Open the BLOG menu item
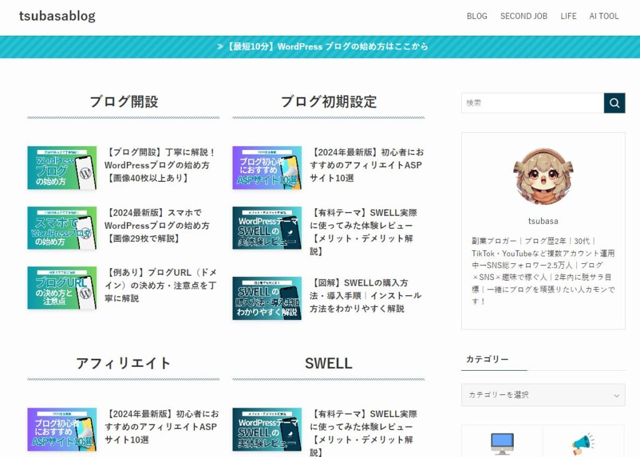640x457 pixels. (477, 16)
